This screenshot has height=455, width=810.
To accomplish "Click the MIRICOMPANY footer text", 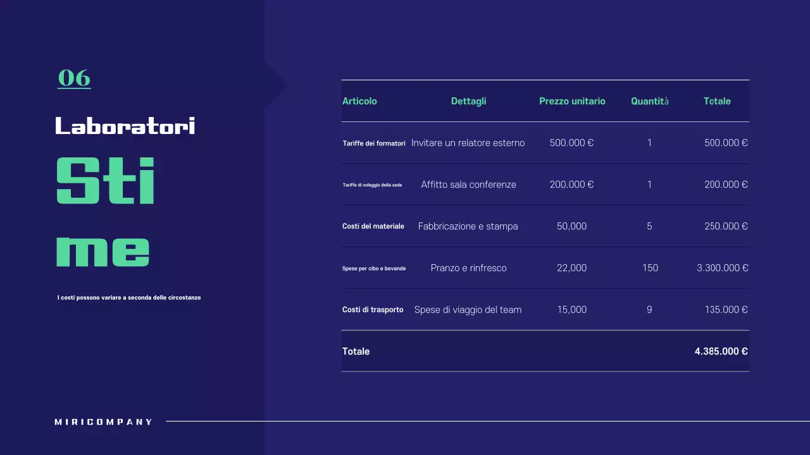I will [104, 422].
